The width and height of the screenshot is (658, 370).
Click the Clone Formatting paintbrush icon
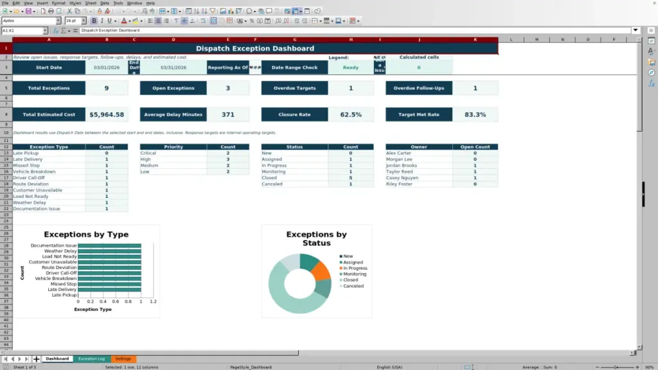(x=100, y=11)
